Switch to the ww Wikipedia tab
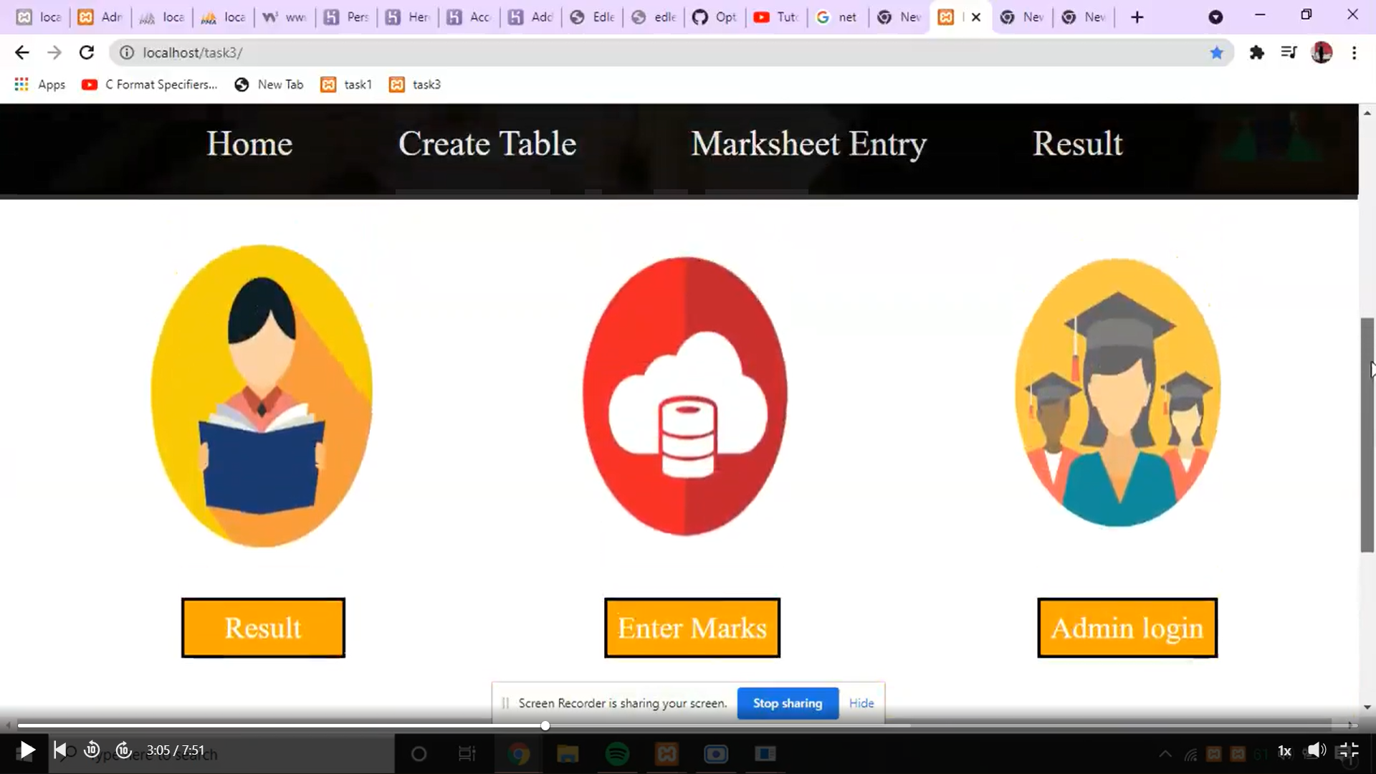This screenshot has width=1376, height=774. [x=285, y=17]
